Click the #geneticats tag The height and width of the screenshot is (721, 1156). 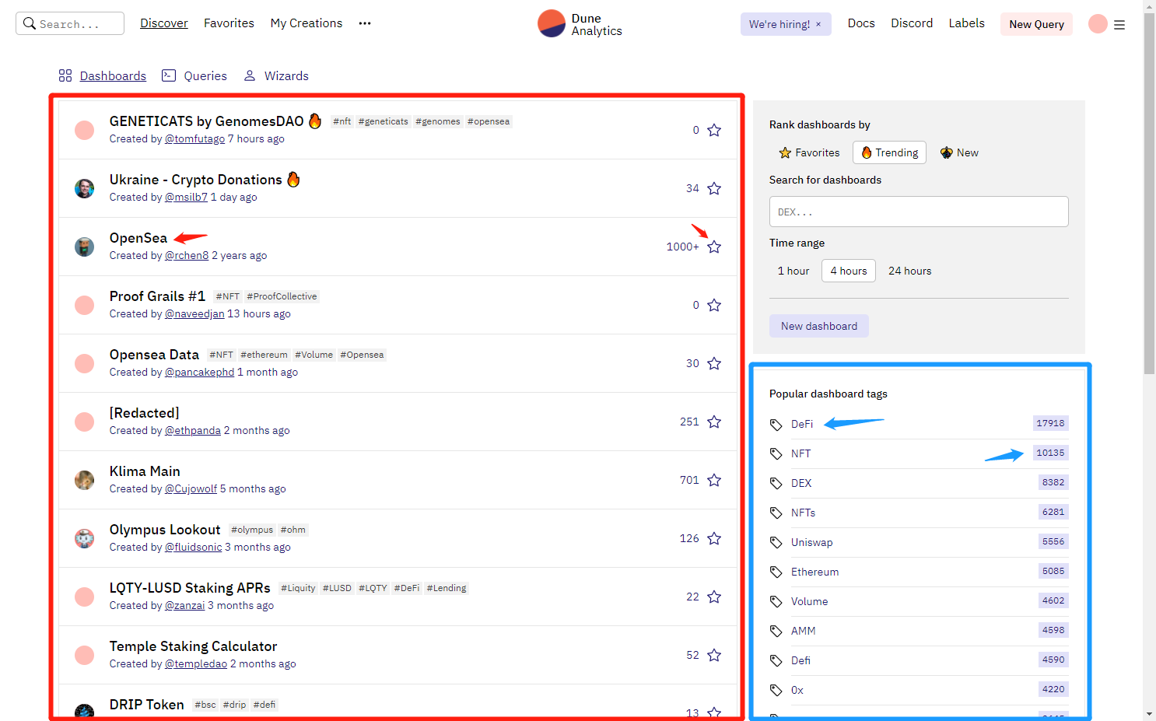pyautogui.click(x=384, y=121)
